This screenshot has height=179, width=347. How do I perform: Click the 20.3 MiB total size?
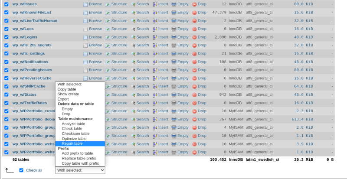coord(303,159)
